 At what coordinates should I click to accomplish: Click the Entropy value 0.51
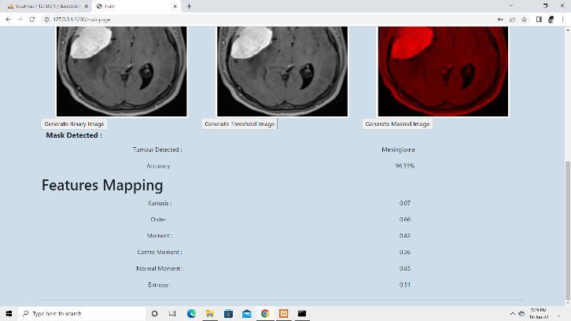[x=405, y=285]
